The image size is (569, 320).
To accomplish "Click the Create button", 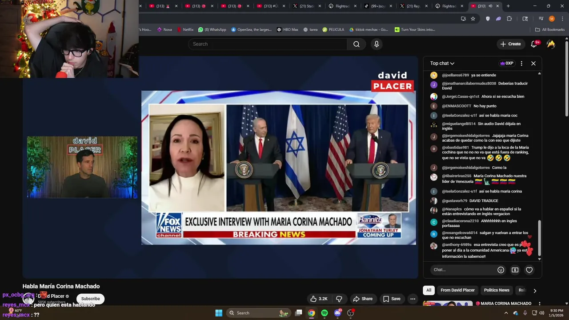I will [510, 44].
